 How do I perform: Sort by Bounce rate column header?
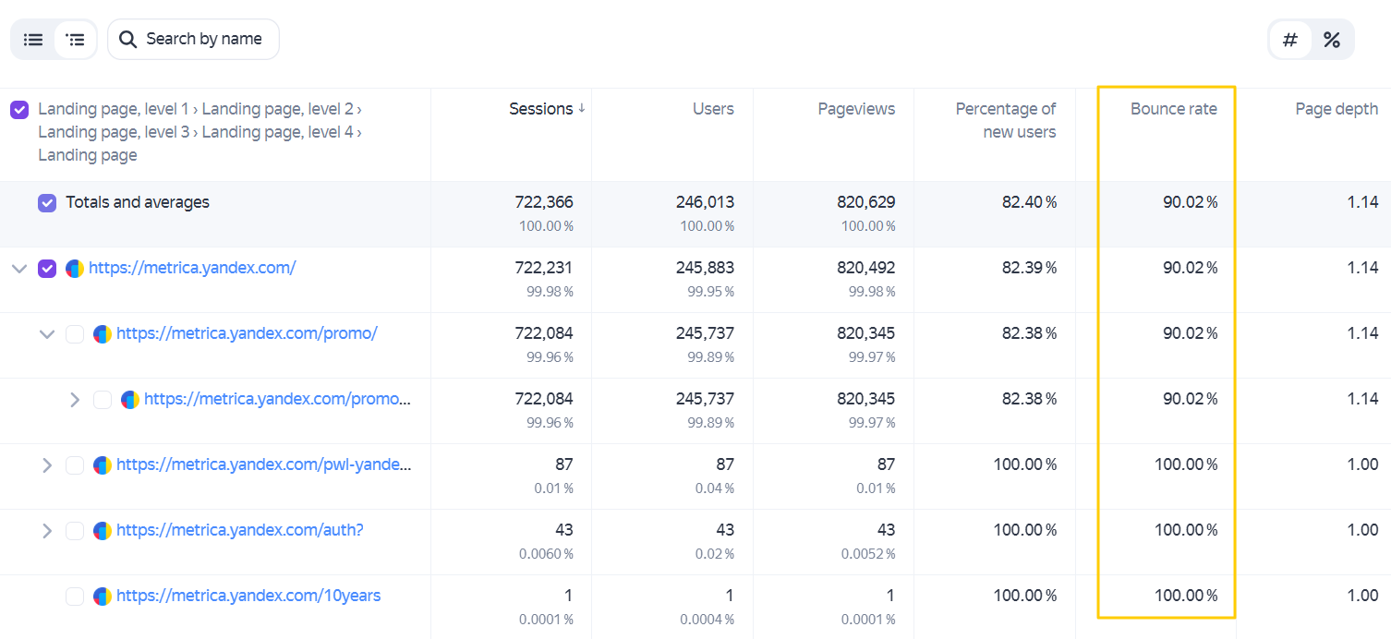(x=1173, y=109)
